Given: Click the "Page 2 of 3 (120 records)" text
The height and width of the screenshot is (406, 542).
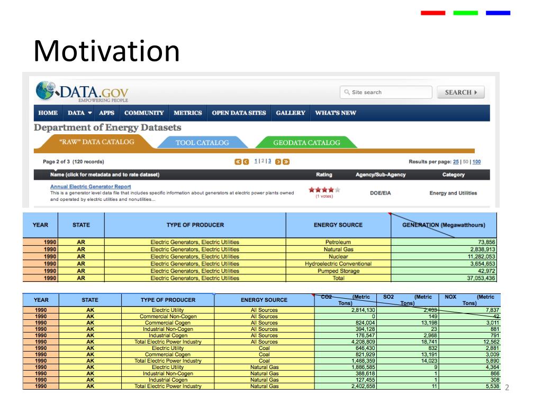Looking at the screenshot, I should tap(73, 162).
